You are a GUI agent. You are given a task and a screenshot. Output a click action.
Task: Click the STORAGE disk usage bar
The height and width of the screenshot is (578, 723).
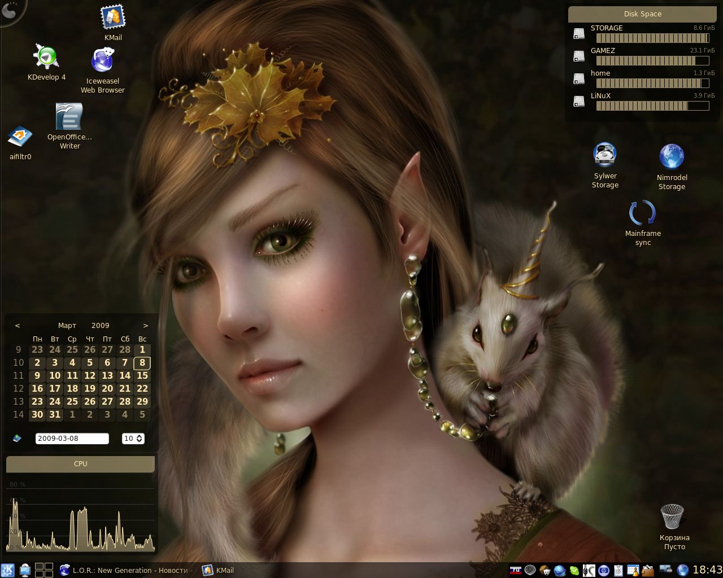point(652,38)
